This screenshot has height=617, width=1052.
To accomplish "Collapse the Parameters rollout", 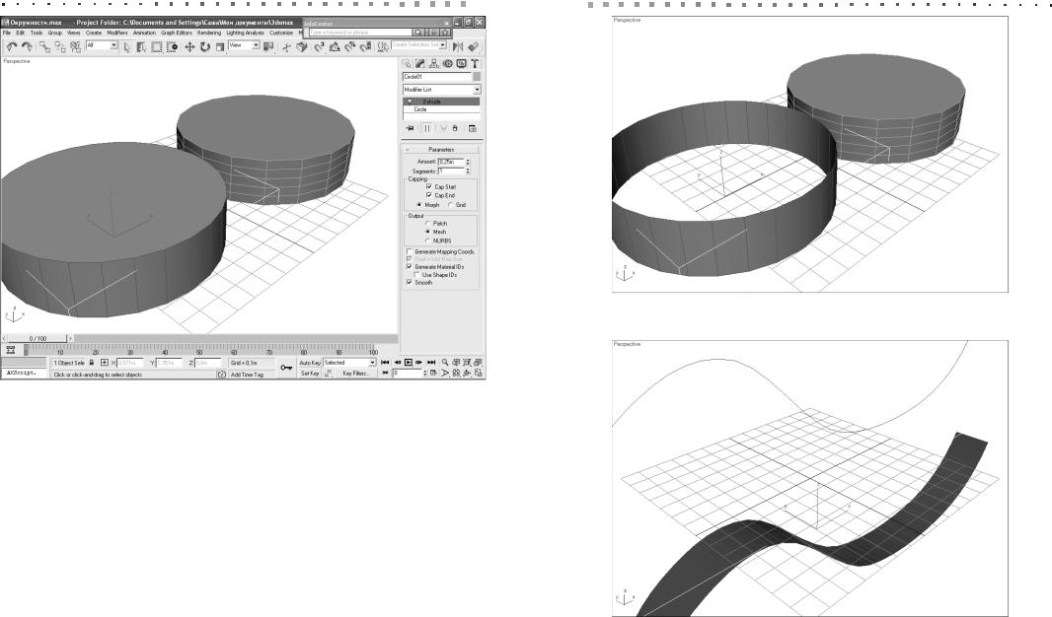I will tap(440, 150).
